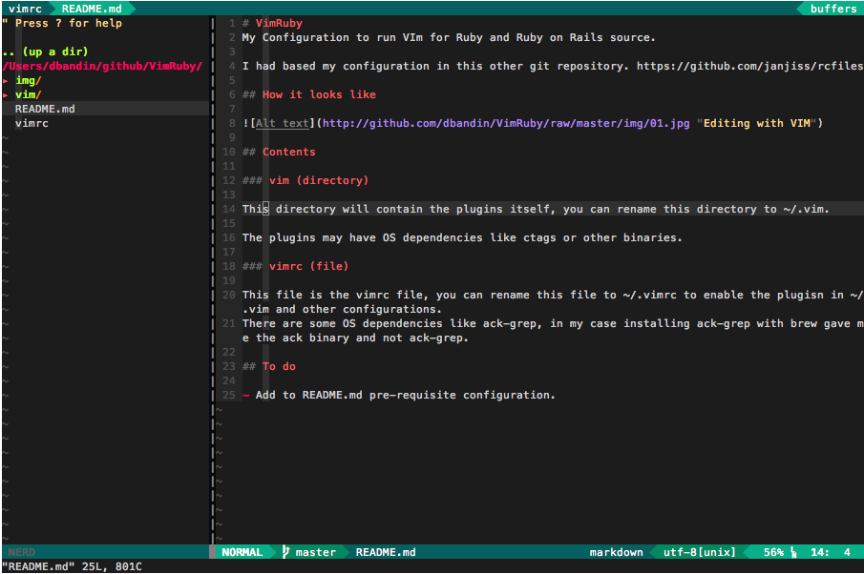
Task: Click the 'Press ? for help' hint
Action: [69, 23]
